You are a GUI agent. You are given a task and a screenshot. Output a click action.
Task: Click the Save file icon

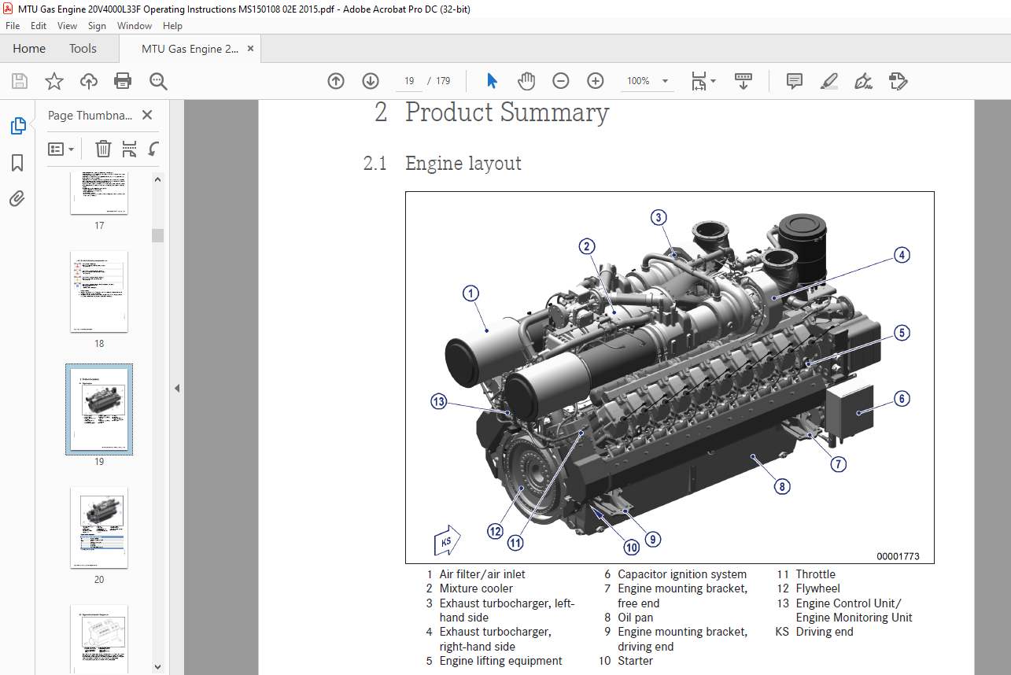click(x=20, y=81)
